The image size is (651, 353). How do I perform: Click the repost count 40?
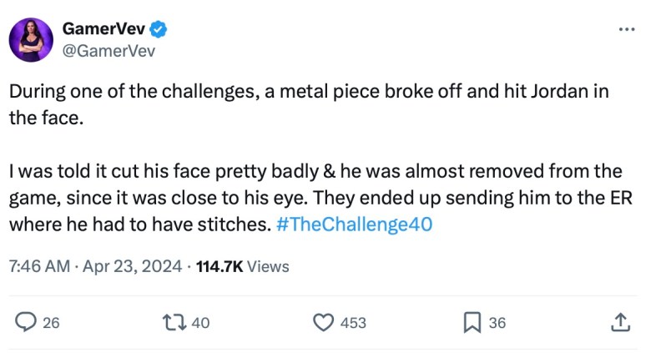[201, 322]
